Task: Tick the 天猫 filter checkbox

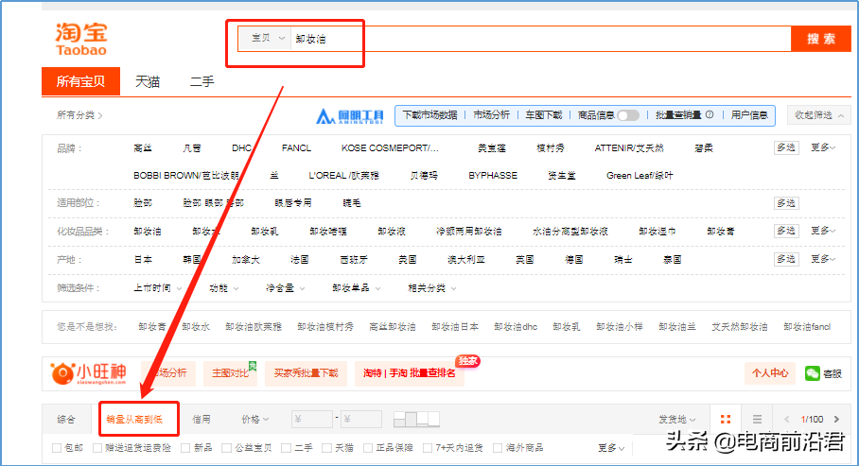Action: click(326, 447)
